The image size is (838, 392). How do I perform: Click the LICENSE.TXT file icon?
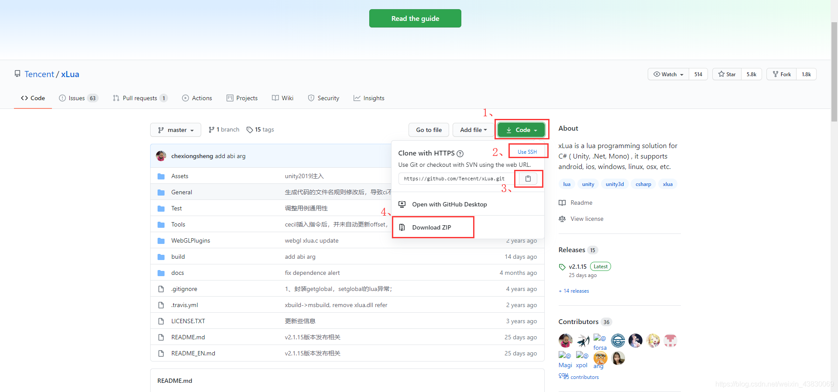coord(161,321)
